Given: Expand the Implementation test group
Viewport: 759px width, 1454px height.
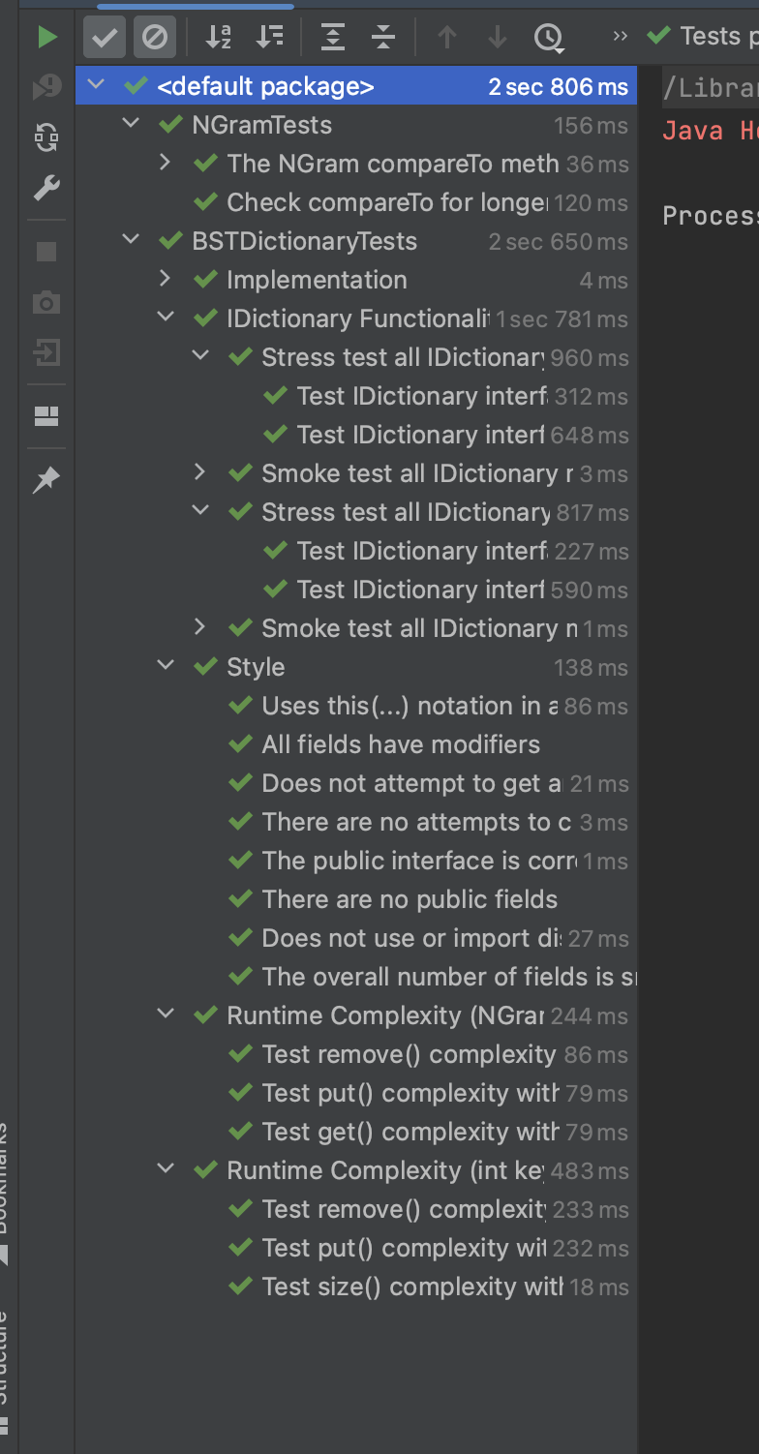Looking at the screenshot, I should tap(166, 280).
